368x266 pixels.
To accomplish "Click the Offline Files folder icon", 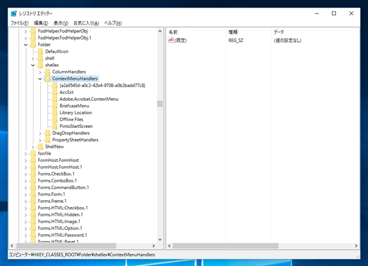I will [x=55, y=119].
